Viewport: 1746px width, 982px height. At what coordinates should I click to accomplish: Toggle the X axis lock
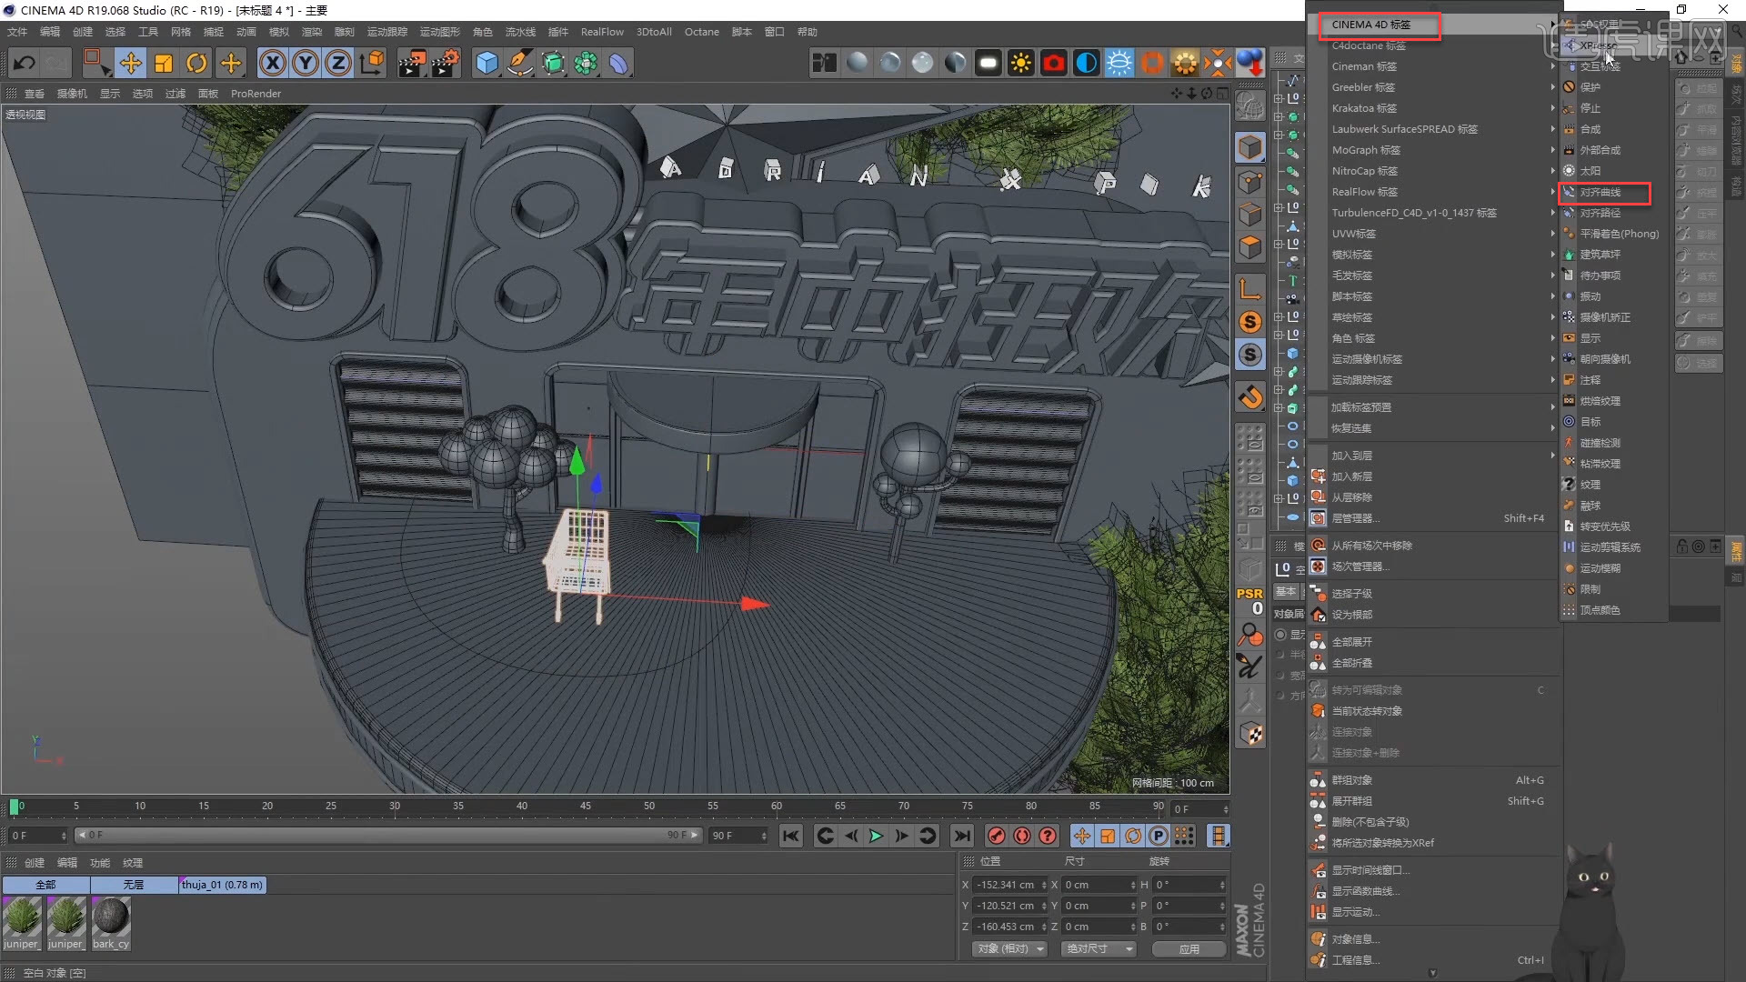click(273, 63)
